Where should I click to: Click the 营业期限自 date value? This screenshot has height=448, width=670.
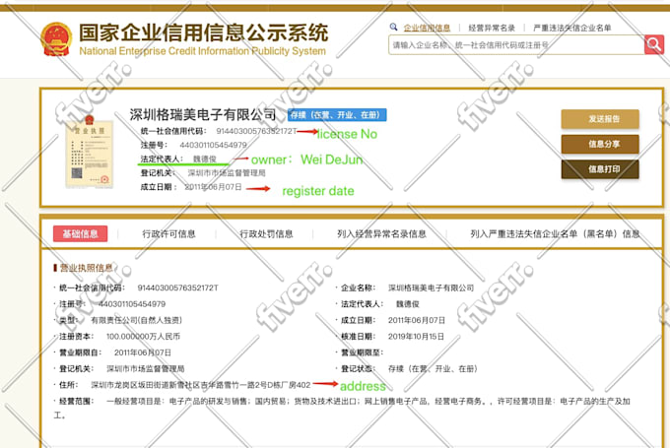coord(143,352)
